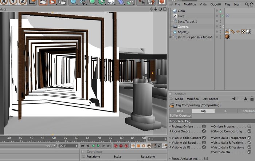Open render settings clapperboard icon
The height and width of the screenshot is (161, 255).
[62, 2]
